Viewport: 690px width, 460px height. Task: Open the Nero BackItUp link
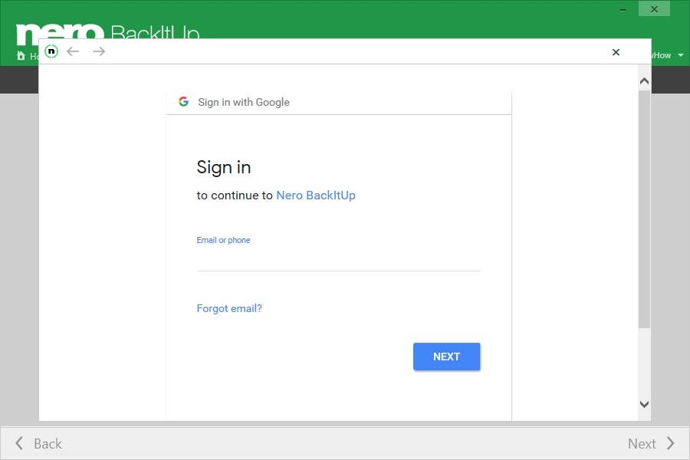(x=316, y=195)
